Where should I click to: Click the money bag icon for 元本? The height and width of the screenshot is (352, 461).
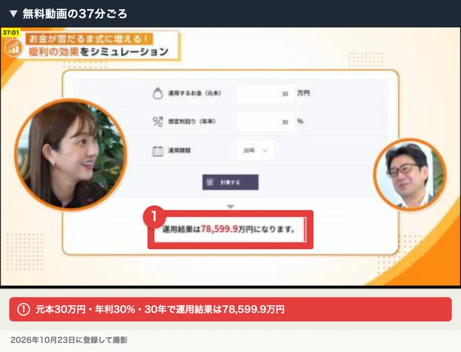click(158, 93)
